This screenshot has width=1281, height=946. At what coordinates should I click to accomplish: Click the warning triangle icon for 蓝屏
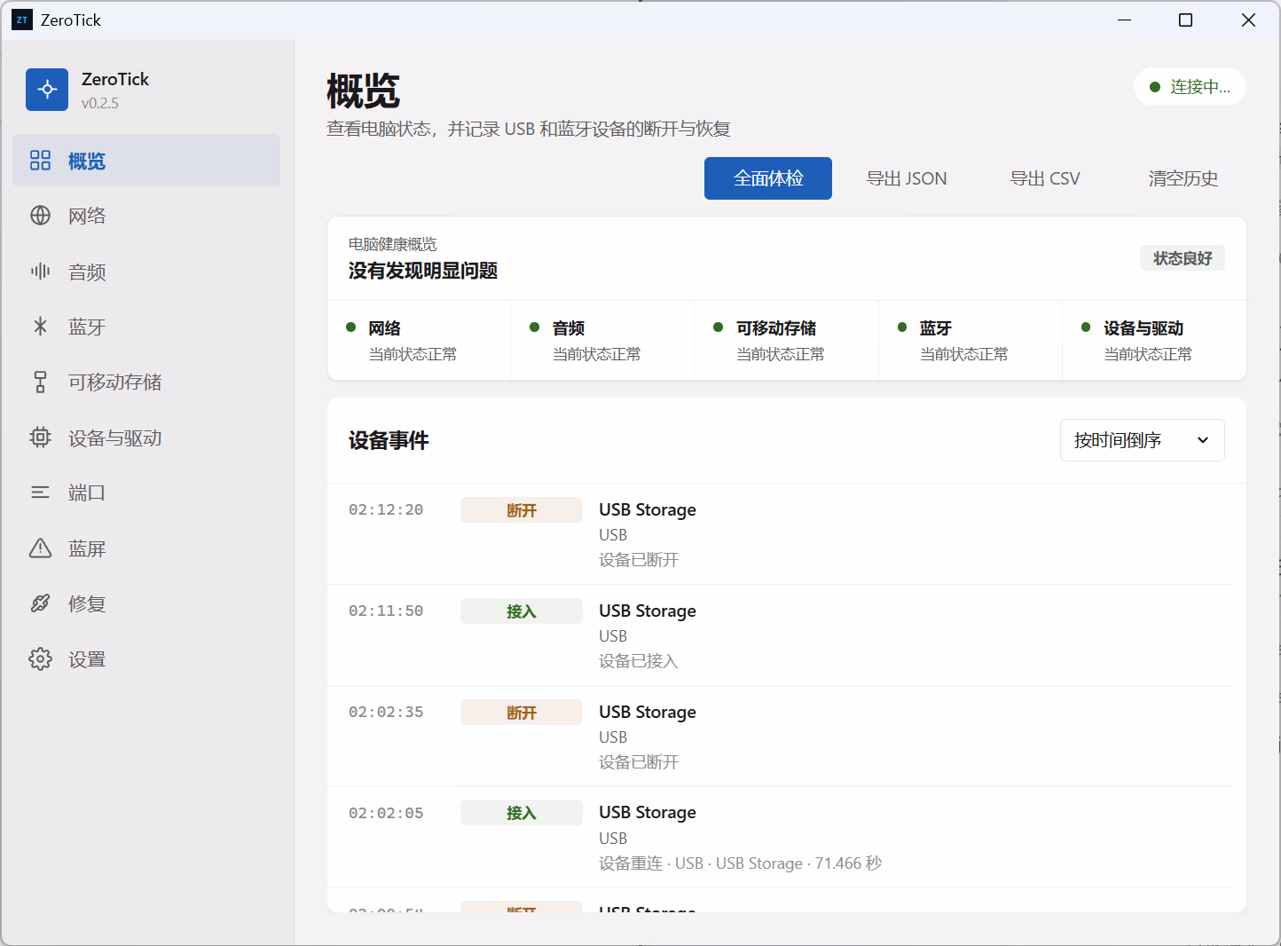click(41, 548)
